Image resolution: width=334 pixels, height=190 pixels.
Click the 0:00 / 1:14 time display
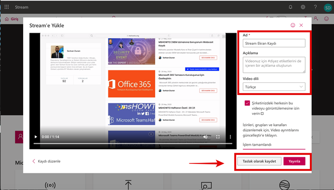click(x=50, y=137)
